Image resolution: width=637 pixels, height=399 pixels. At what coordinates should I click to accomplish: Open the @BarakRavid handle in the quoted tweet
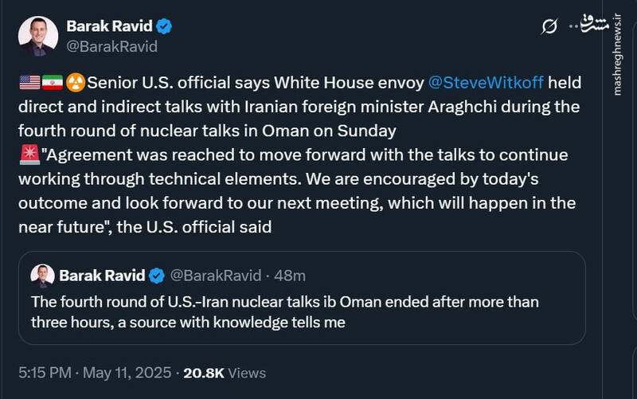(x=215, y=276)
